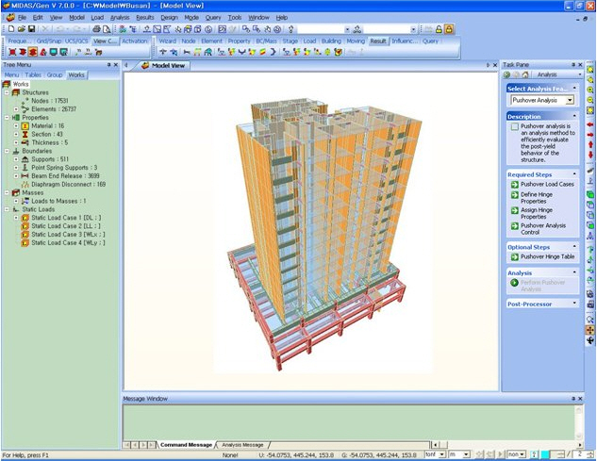The width and height of the screenshot is (597, 461).
Task: Collapse the Structures tree node
Action: tap(6, 93)
